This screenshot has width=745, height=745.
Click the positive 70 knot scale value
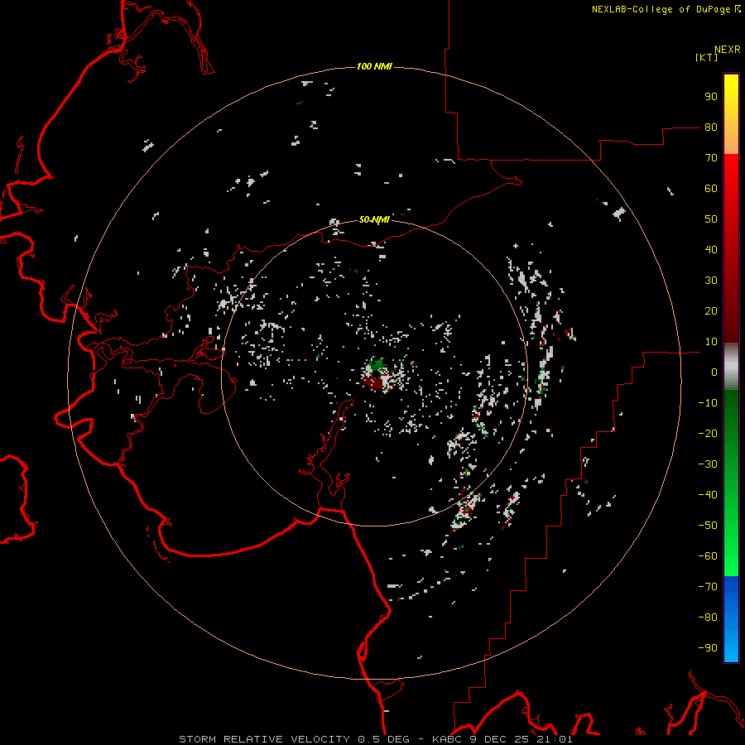tap(711, 158)
